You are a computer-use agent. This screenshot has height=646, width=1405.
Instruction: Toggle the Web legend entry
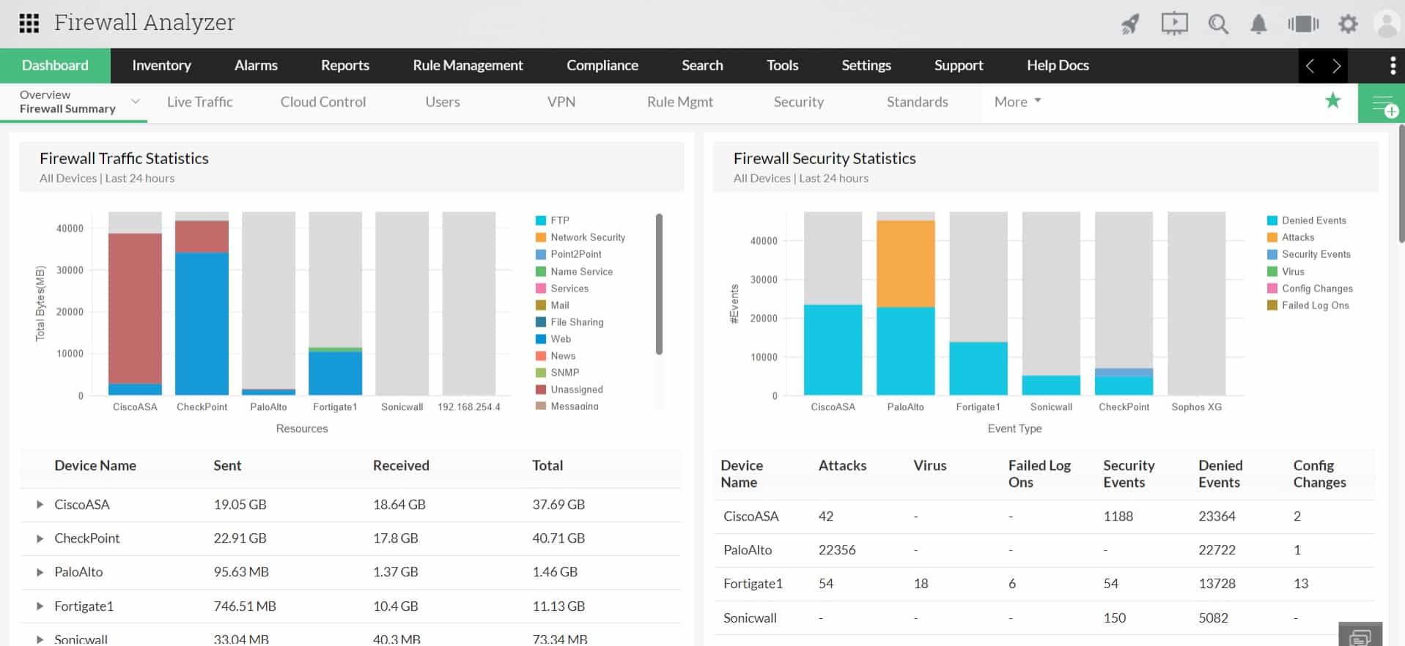(553, 339)
